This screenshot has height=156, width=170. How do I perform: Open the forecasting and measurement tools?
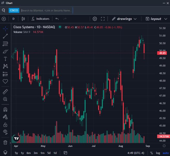pyautogui.click(x=5, y=74)
